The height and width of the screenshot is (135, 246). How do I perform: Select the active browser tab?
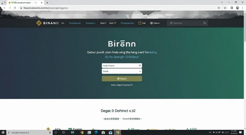coord(26,3)
